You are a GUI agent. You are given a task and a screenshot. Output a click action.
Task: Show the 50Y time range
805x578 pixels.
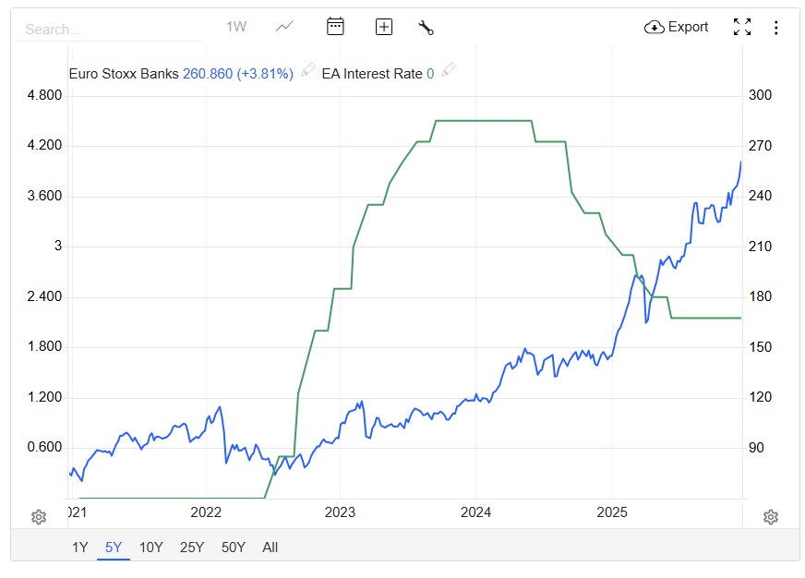234,548
